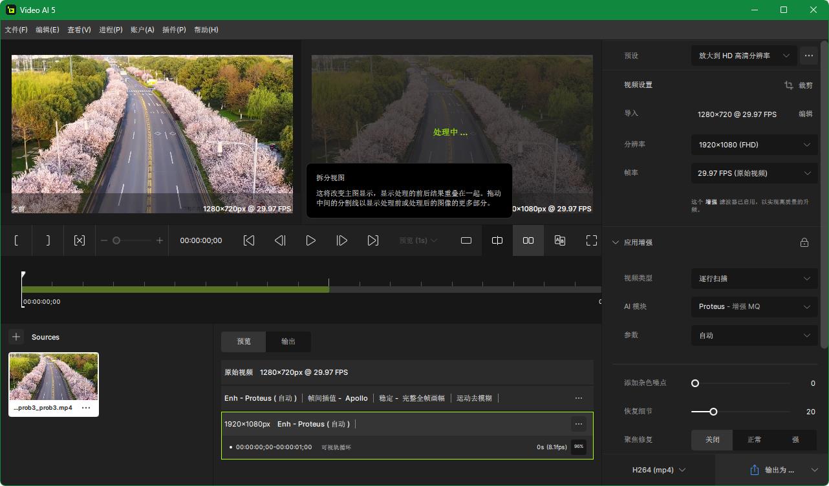This screenshot has width=829, height=486.
Task: Switch to split view mode
Action: (497, 240)
